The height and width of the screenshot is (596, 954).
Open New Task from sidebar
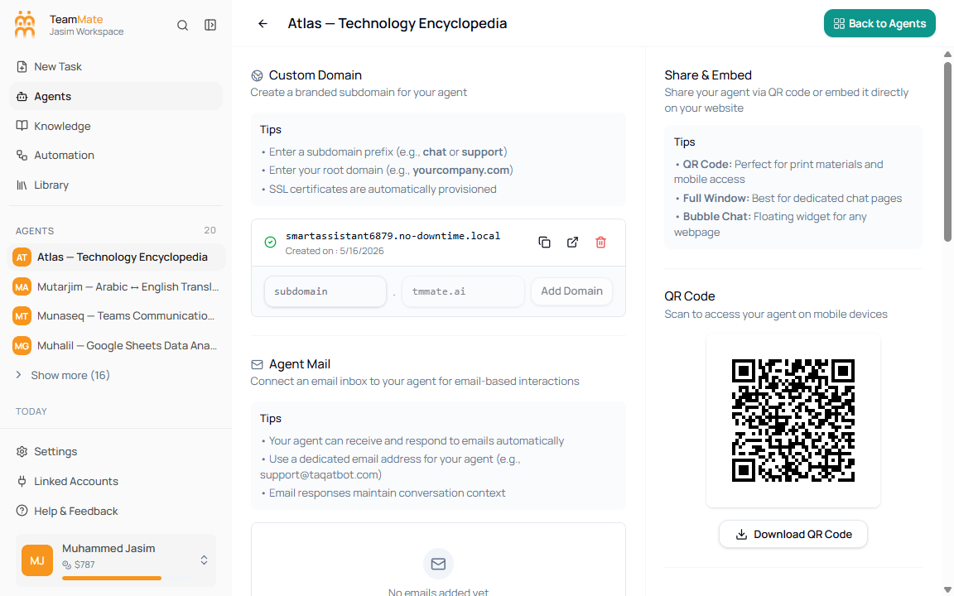tap(116, 67)
